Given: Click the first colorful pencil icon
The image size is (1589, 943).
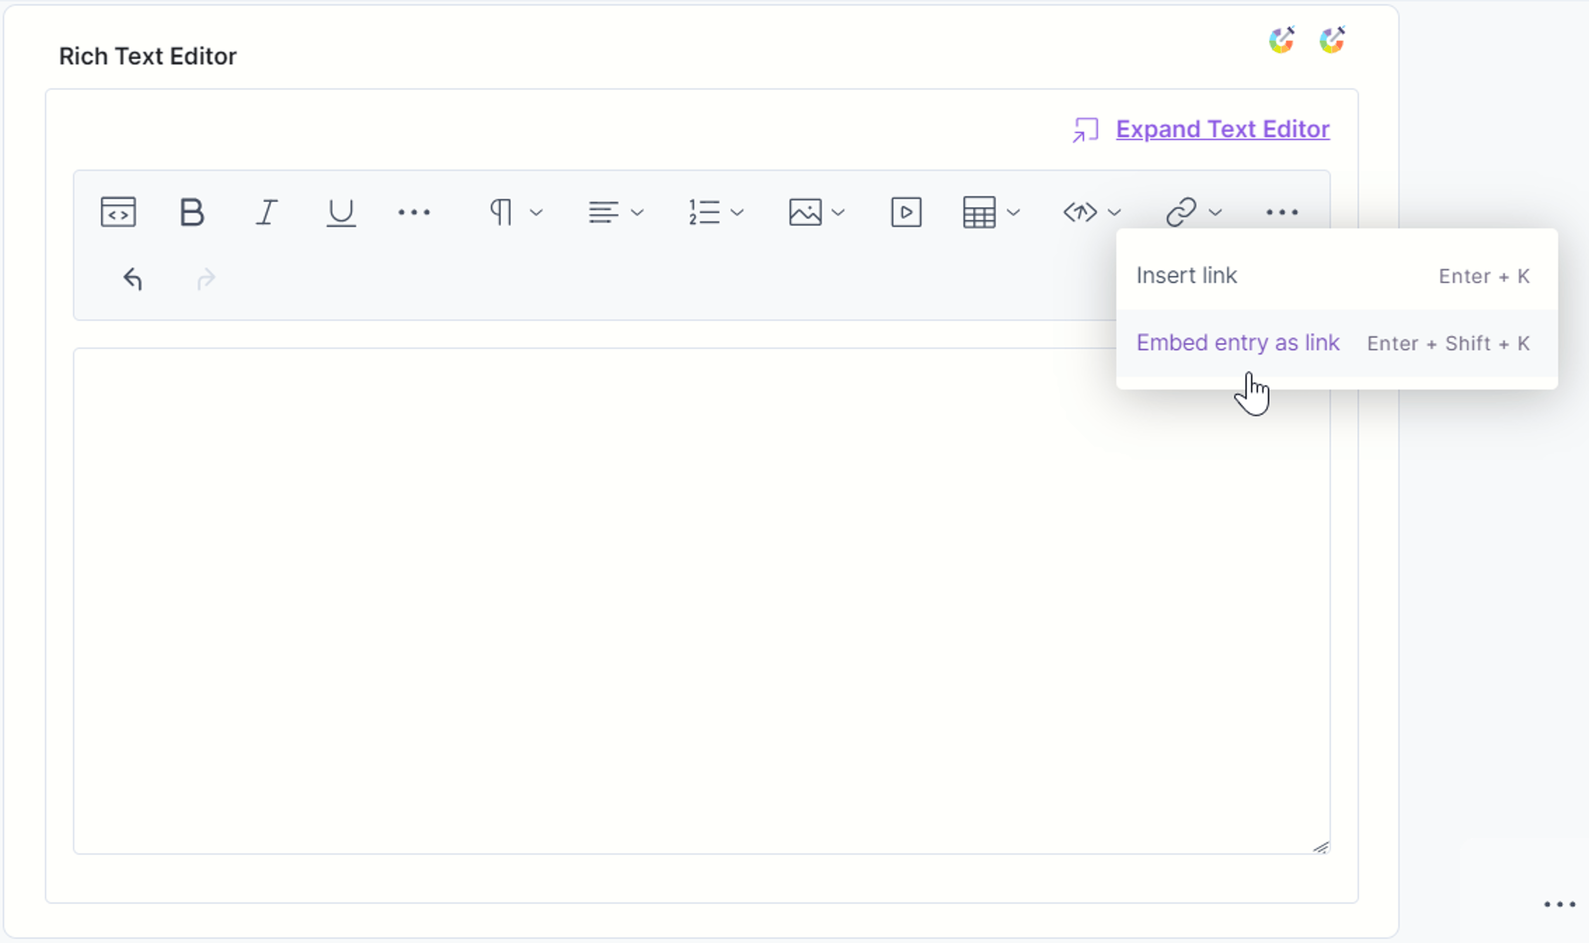Looking at the screenshot, I should tap(1282, 40).
